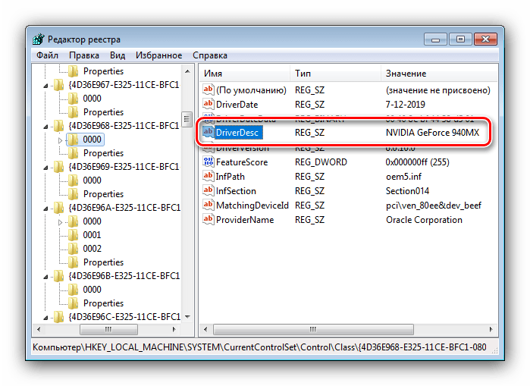Viewport: 530px width, 386px height.
Task: Click the values pane horizontal scrollbar thumb
Action: pyautogui.click(x=313, y=329)
